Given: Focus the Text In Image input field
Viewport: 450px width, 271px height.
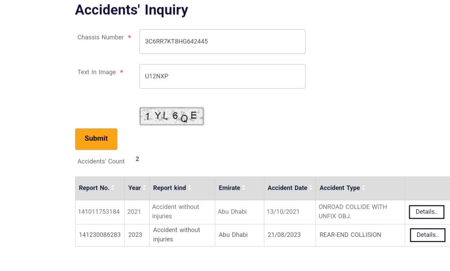Looking at the screenshot, I should (x=222, y=77).
